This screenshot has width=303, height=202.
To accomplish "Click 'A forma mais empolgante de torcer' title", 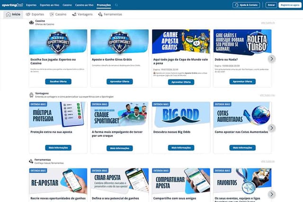I will (x=117, y=134).
